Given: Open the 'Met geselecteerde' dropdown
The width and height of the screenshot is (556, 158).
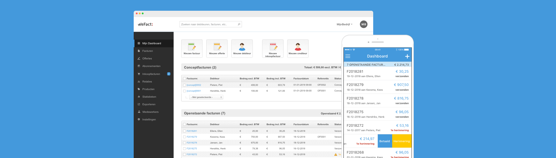Looking at the screenshot, I should [206, 97].
